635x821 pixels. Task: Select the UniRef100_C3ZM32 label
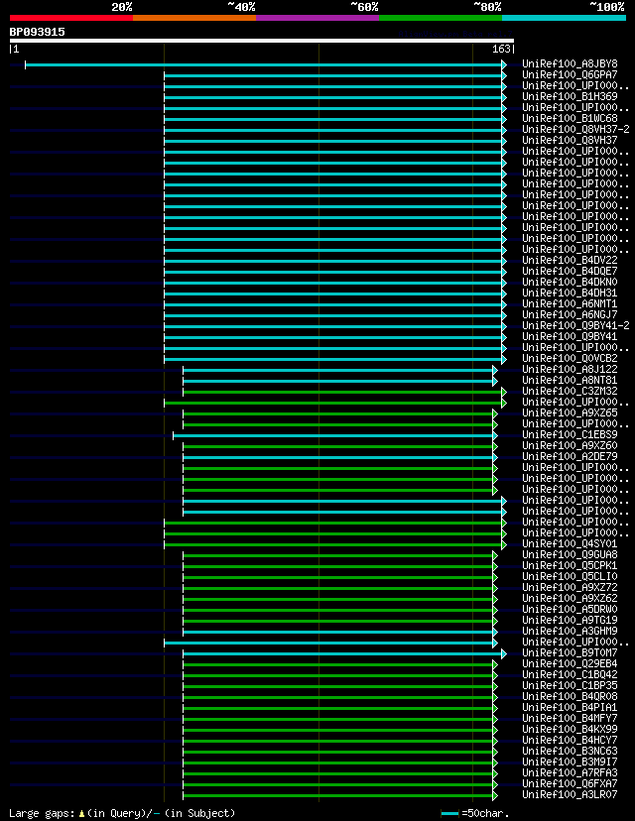571,392
